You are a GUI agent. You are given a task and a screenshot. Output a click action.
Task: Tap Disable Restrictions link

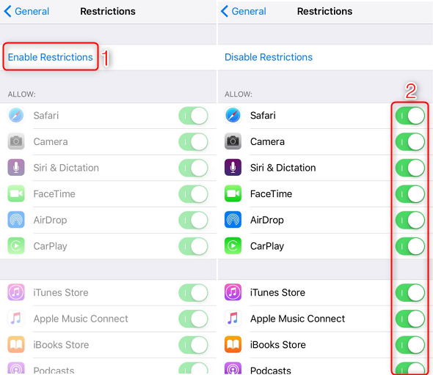269,57
